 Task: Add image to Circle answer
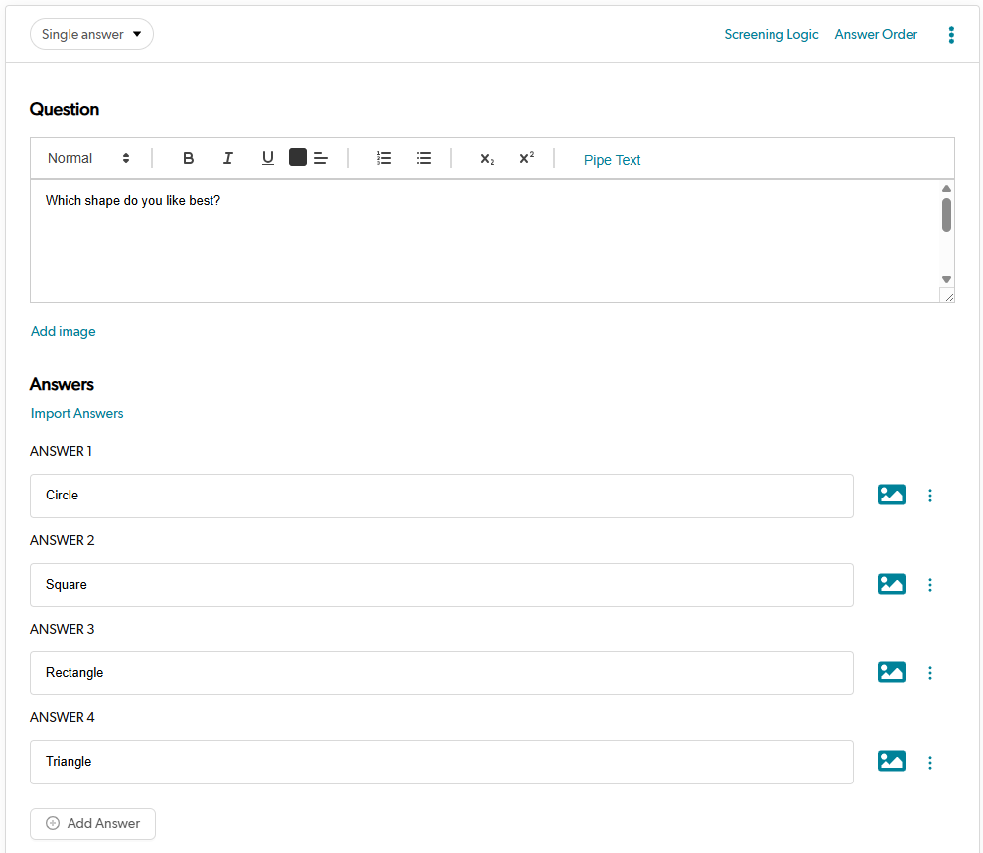pos(891,495)
